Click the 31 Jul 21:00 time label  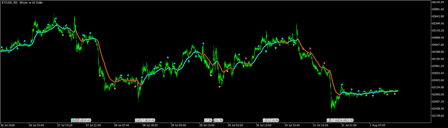pyautogui.click(x=349, y=125)
